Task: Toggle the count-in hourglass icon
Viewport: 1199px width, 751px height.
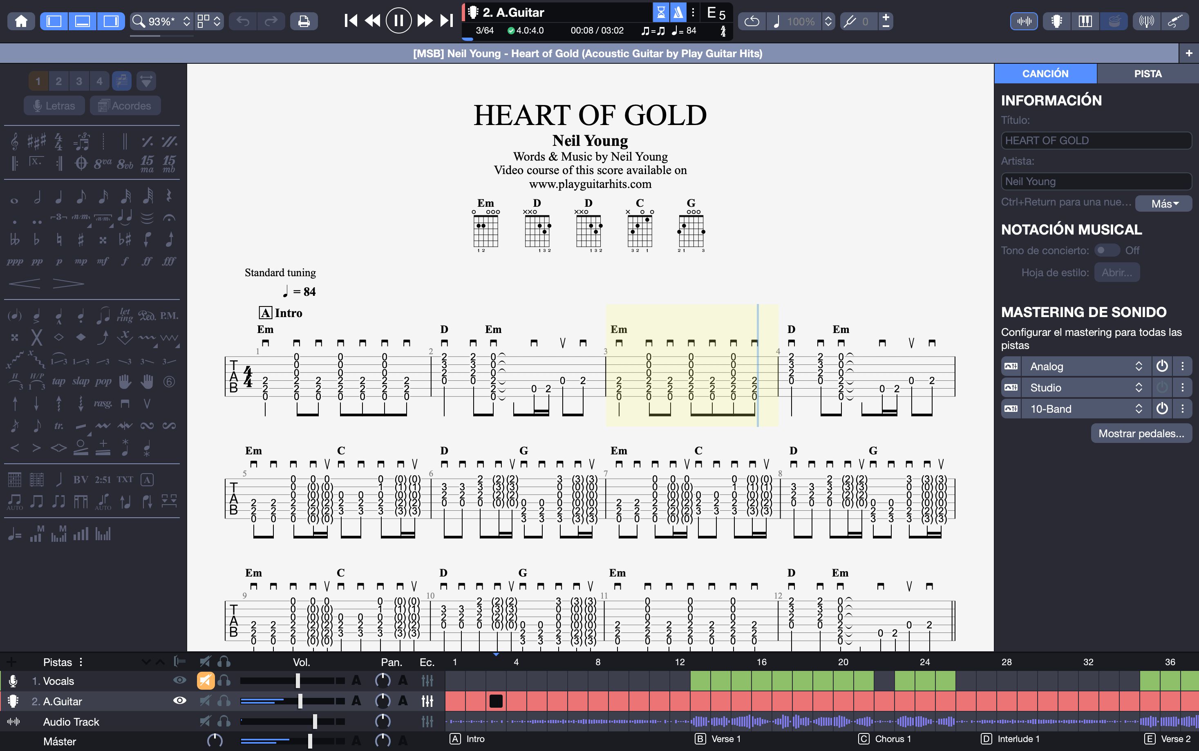Action: (x=660, y=12)
